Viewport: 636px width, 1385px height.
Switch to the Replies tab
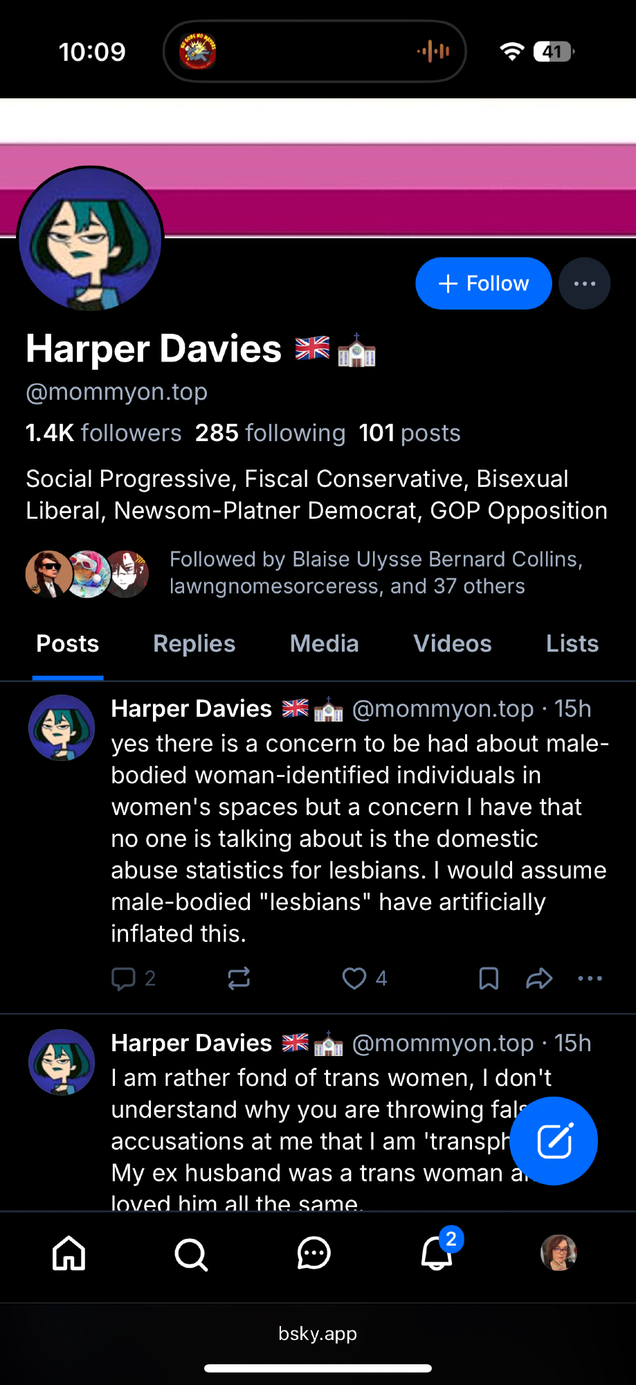(x=194, y=644)
